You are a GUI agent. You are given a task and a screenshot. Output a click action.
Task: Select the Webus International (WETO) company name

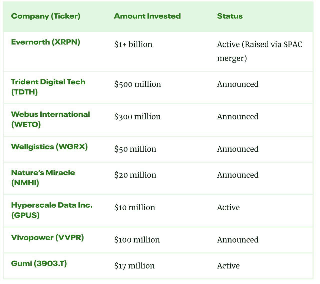coord(50,119)
